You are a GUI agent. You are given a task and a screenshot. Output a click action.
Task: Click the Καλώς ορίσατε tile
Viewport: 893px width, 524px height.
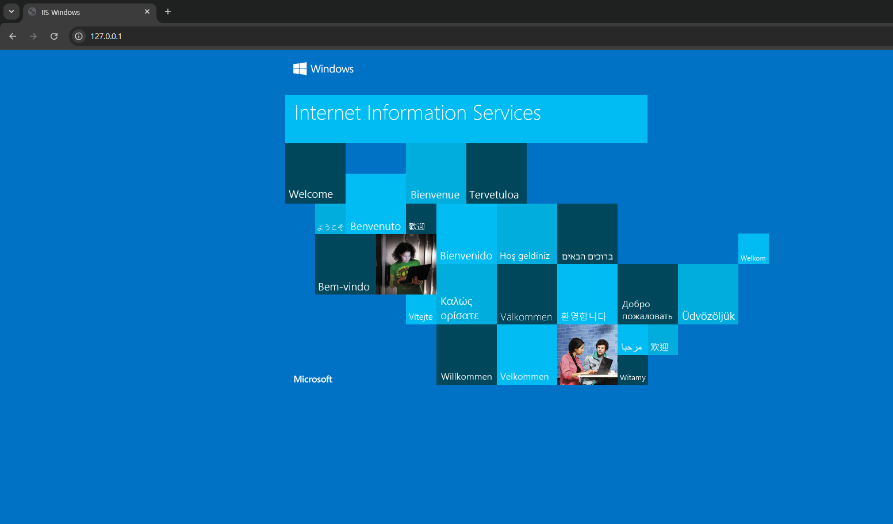tap(466, 294)
